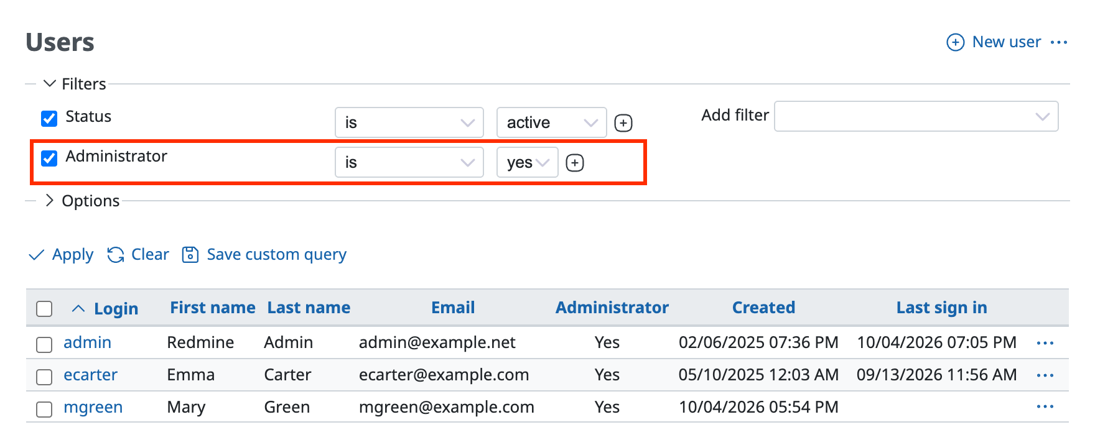Select the mgreen row checkbox
This screenshot has width=1095, height=440.
(44, 409)
